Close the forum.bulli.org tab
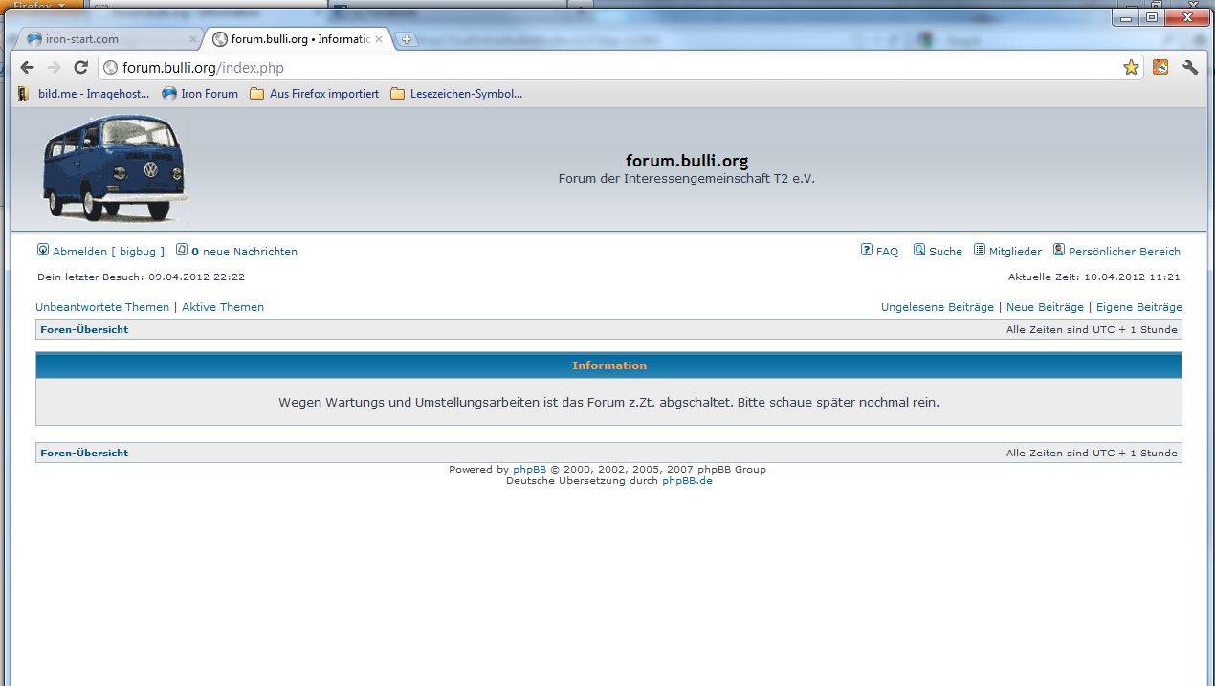This screenshot has width=1215, height=686. point(379,39)
